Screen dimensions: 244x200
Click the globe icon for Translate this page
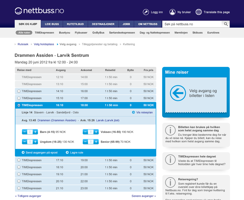pos(199,12)
